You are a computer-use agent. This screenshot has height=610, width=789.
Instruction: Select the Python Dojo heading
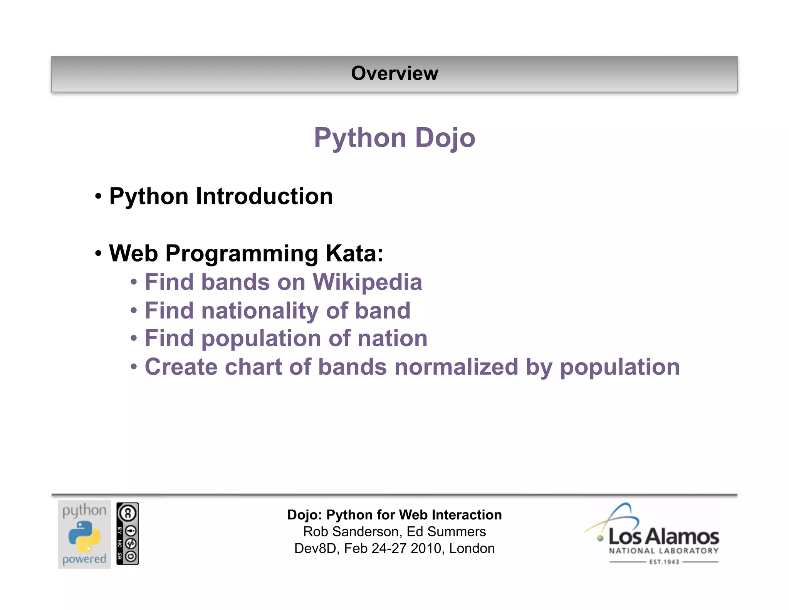coord(394,138)
